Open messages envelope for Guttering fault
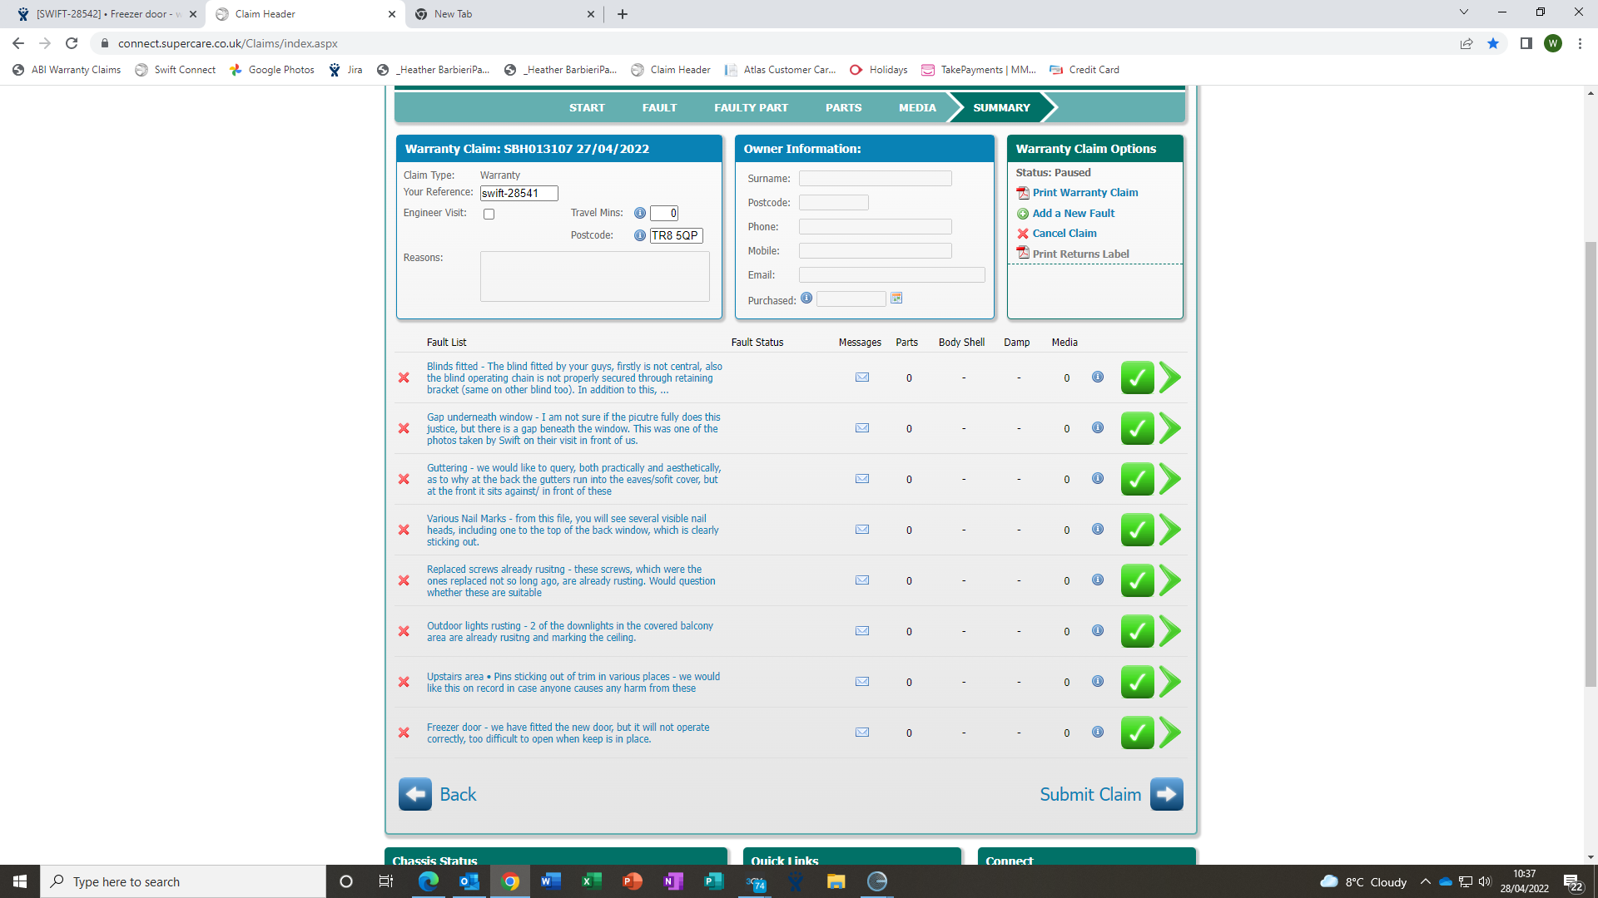This screenshot has width=1598, height=898. [x=862, y=479]
